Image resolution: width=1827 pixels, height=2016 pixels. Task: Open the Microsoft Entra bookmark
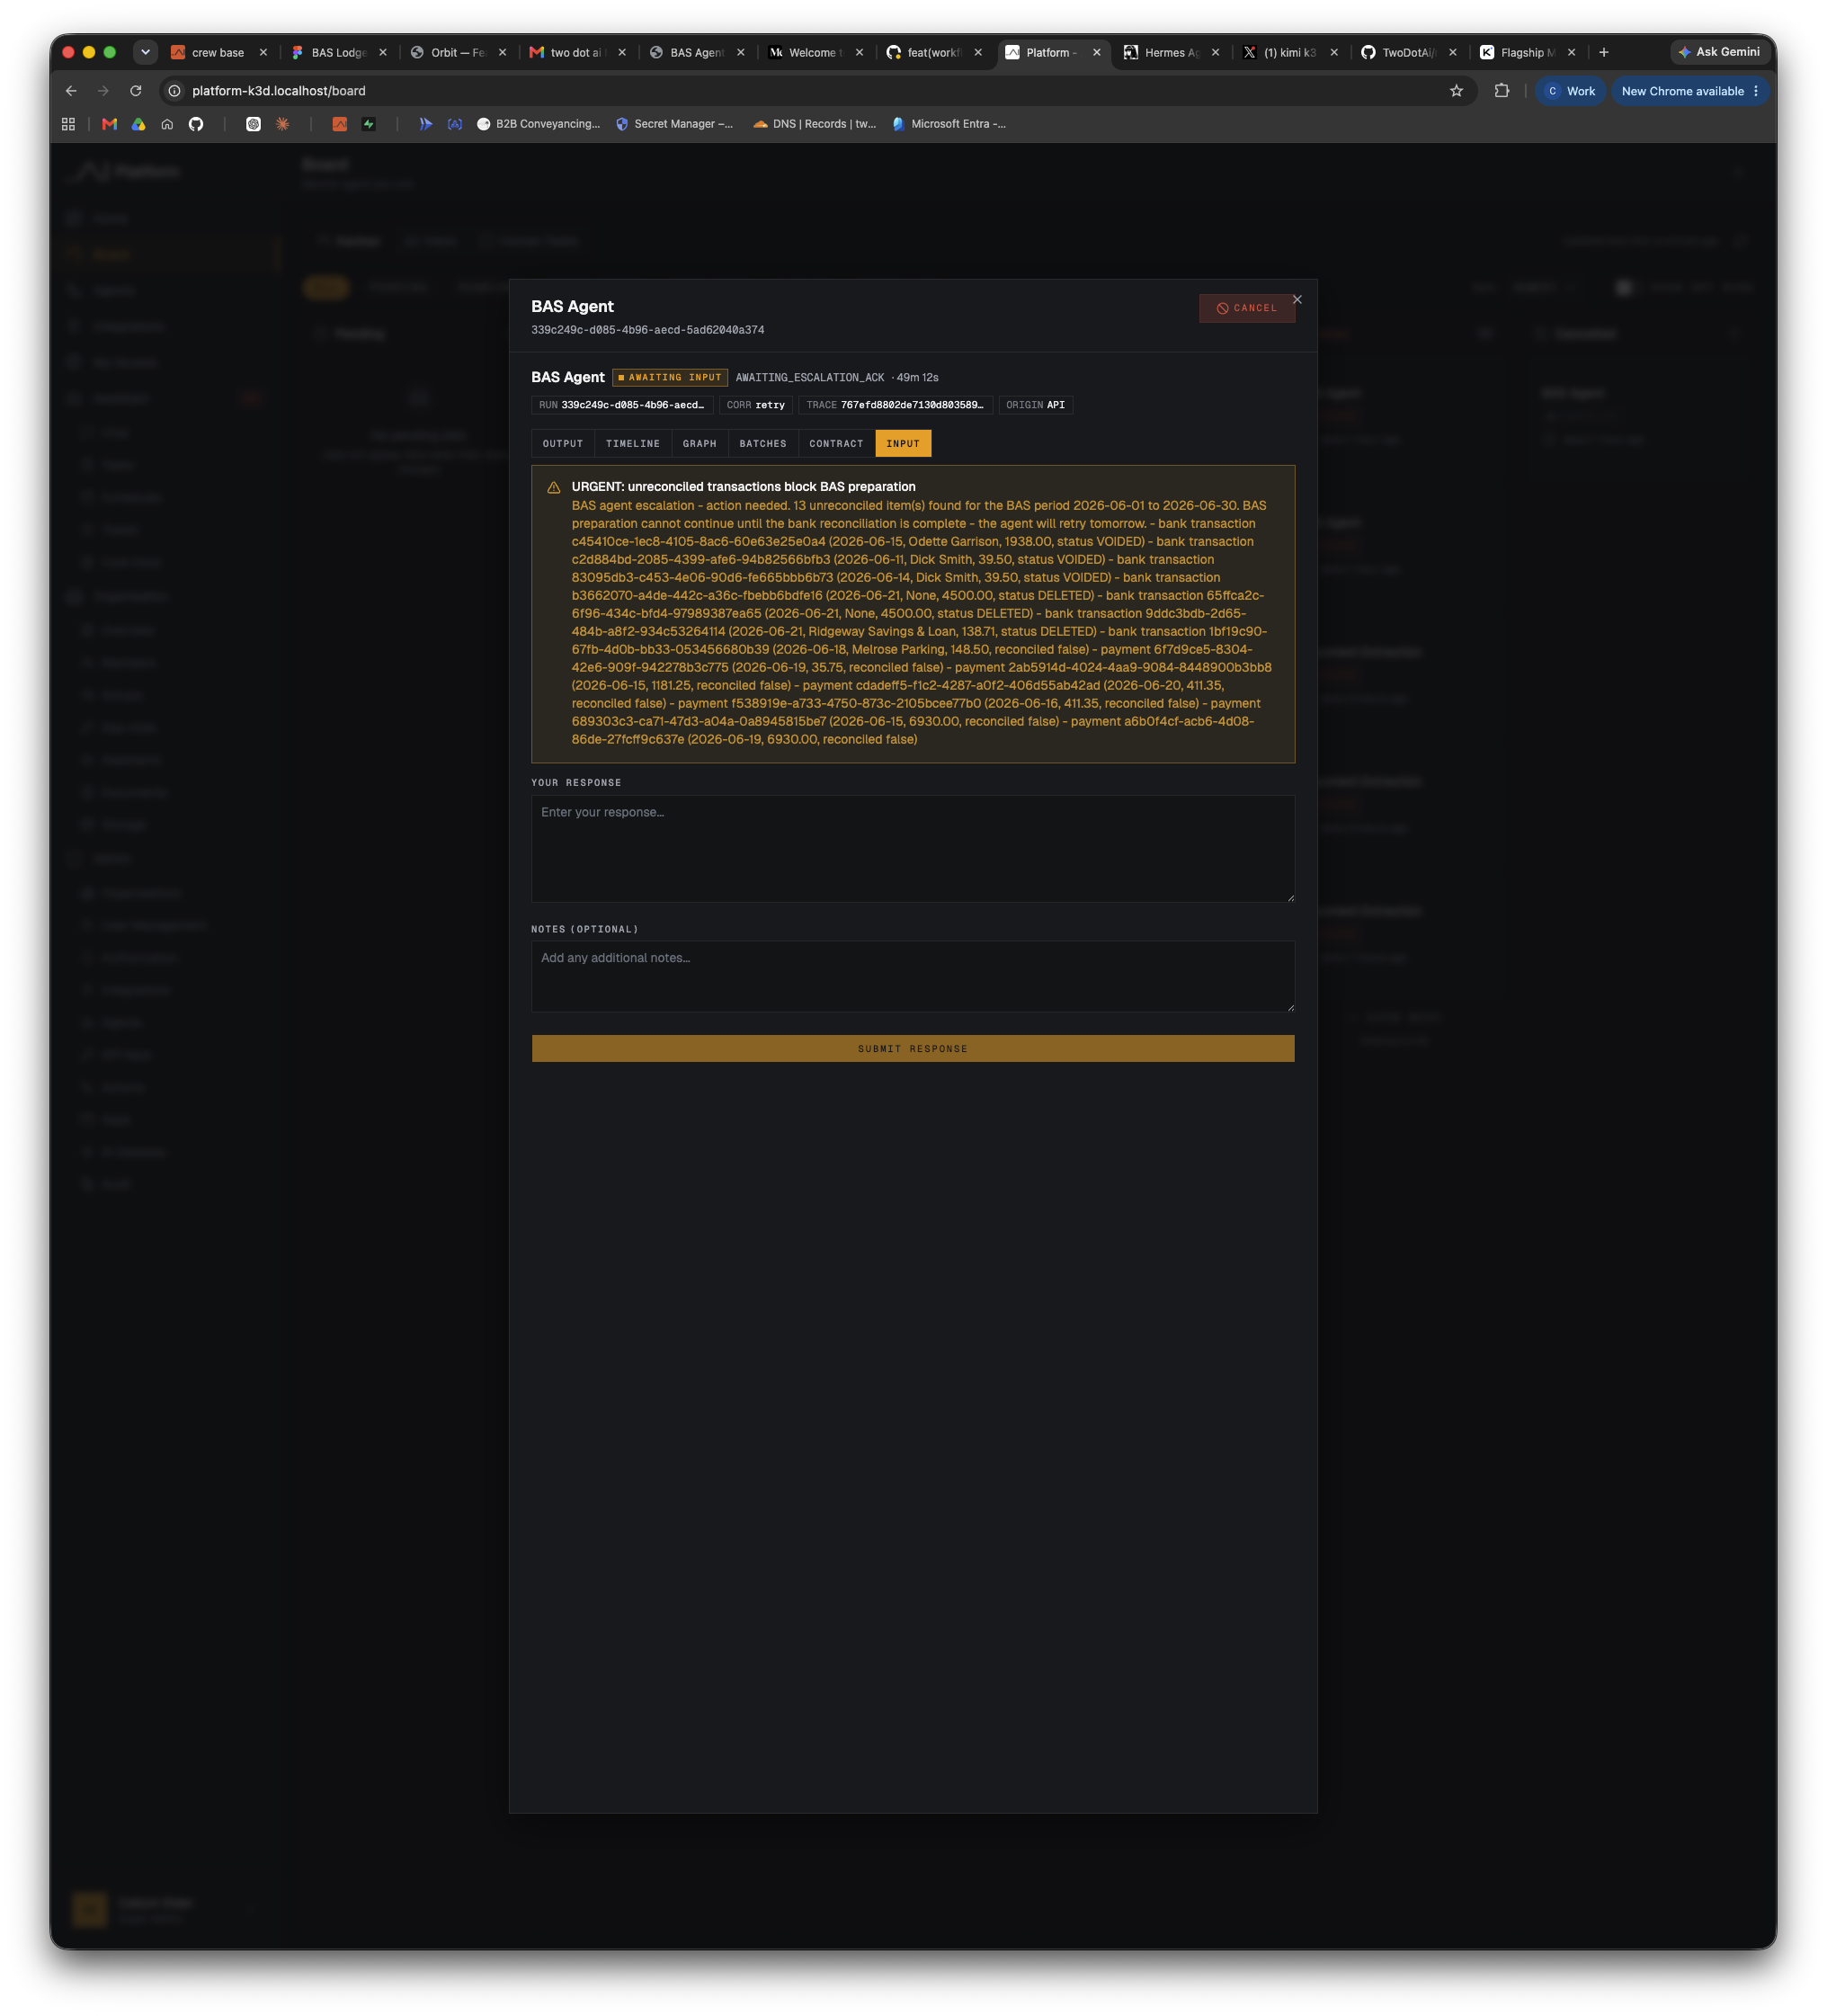click(949, 124)
